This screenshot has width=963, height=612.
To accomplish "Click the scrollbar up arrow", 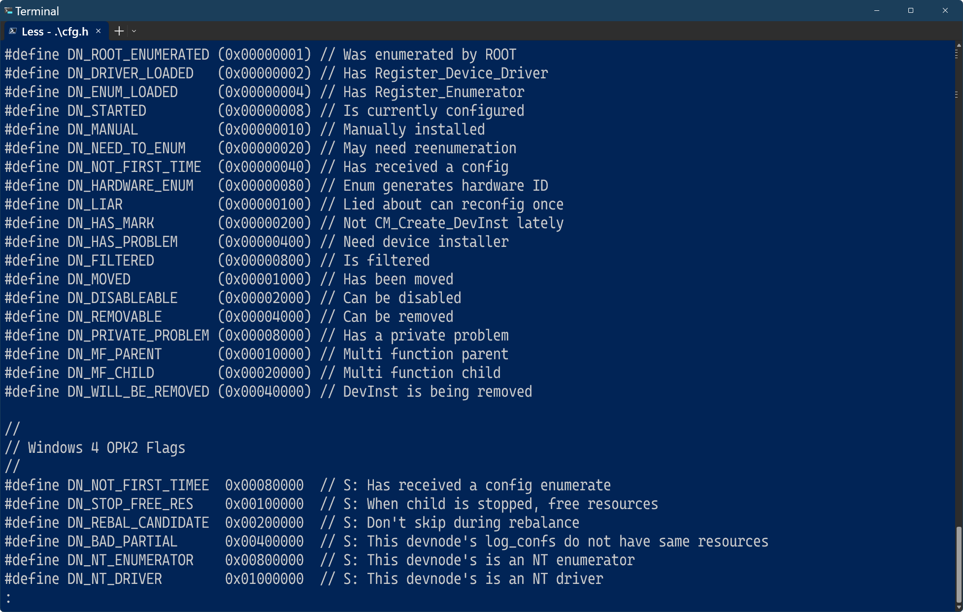I will click(958, 45).
